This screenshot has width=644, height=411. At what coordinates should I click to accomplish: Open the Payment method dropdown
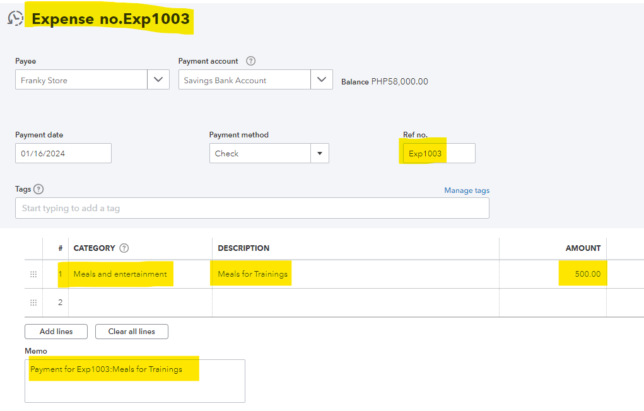[x=319, y=153]
